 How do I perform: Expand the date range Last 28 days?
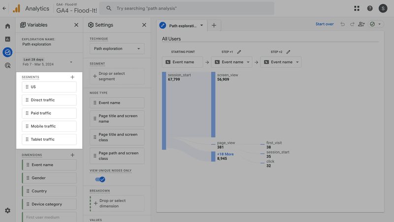click(x=71, y=62)
